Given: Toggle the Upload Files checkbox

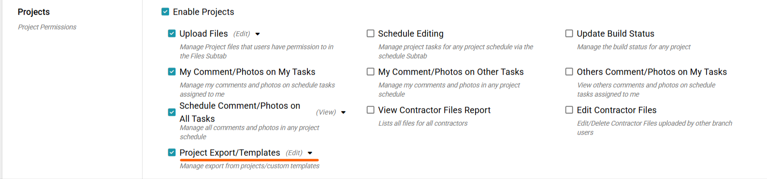Looking at the screenshot, I should pyautogui.click(x=172, y=33).
